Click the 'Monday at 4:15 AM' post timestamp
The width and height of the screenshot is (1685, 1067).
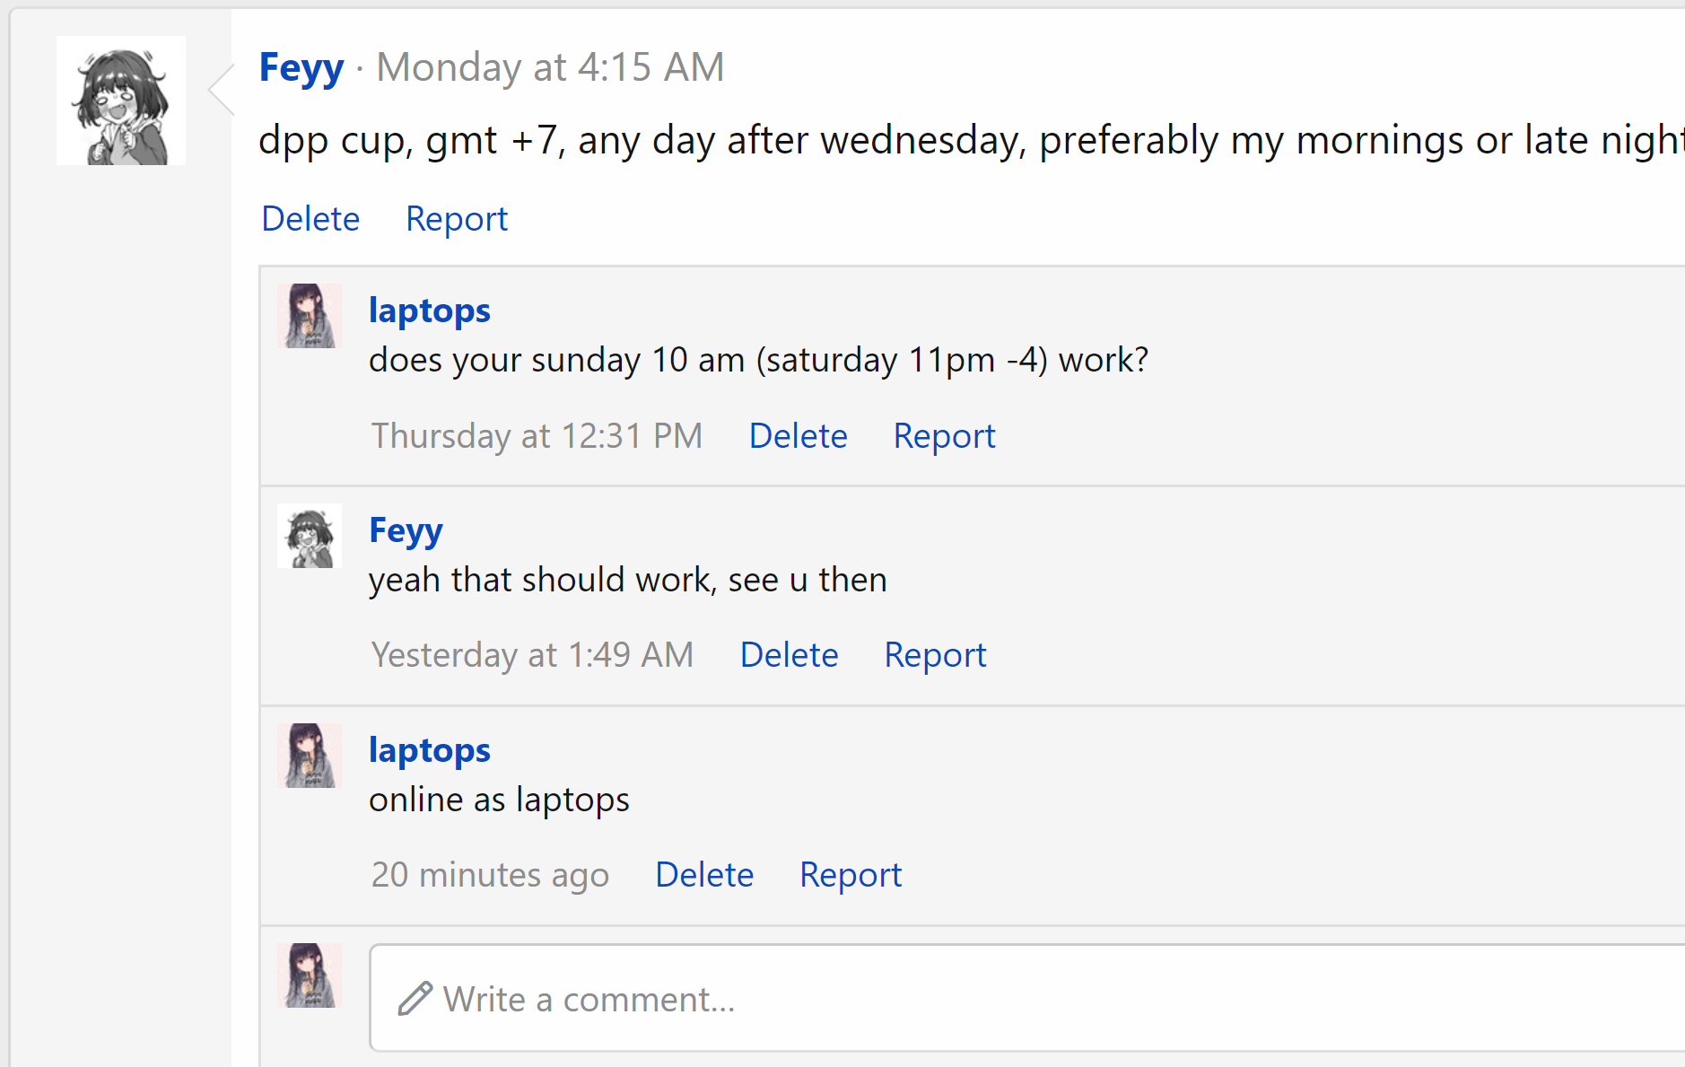click(550, 67)
